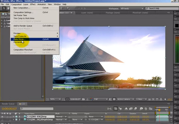This screenshot has width=179, height=124.
Task: Expand layer 2 ZDepth properties triangle
Action: pyautogui.click(x=14, y=120)
